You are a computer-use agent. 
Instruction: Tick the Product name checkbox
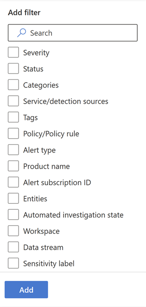pyautogui.click(x=13, y=166)
